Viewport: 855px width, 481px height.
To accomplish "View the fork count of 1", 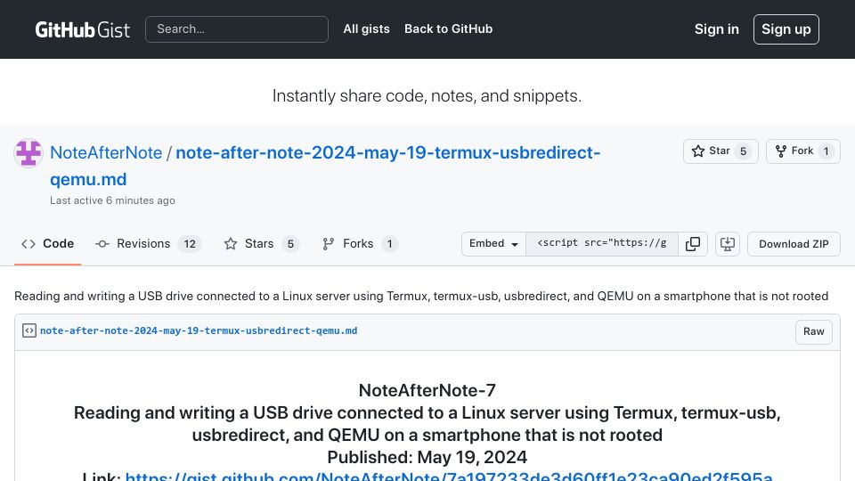I will coord(826,151).
